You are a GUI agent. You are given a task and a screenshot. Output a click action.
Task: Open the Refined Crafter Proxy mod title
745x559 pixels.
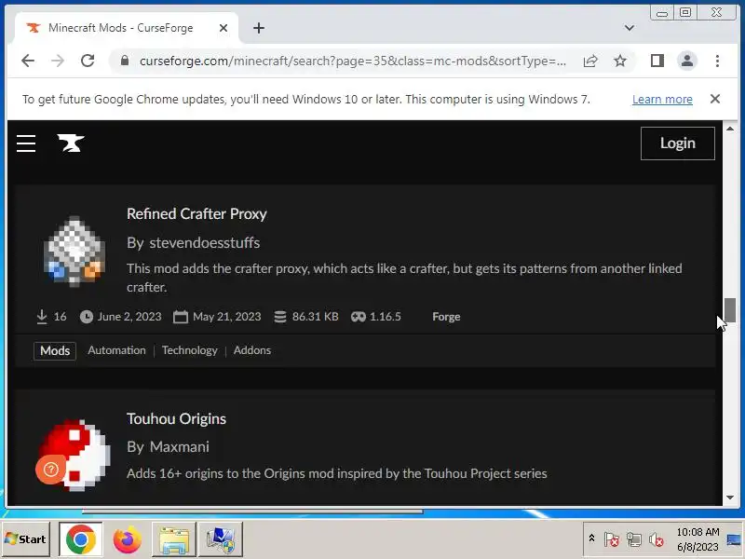click(196, 214)
